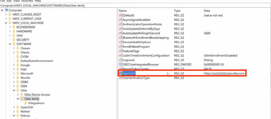Sort values by the Name column header
The height and width of the screenshot is (119, 271).
point(123,11)
